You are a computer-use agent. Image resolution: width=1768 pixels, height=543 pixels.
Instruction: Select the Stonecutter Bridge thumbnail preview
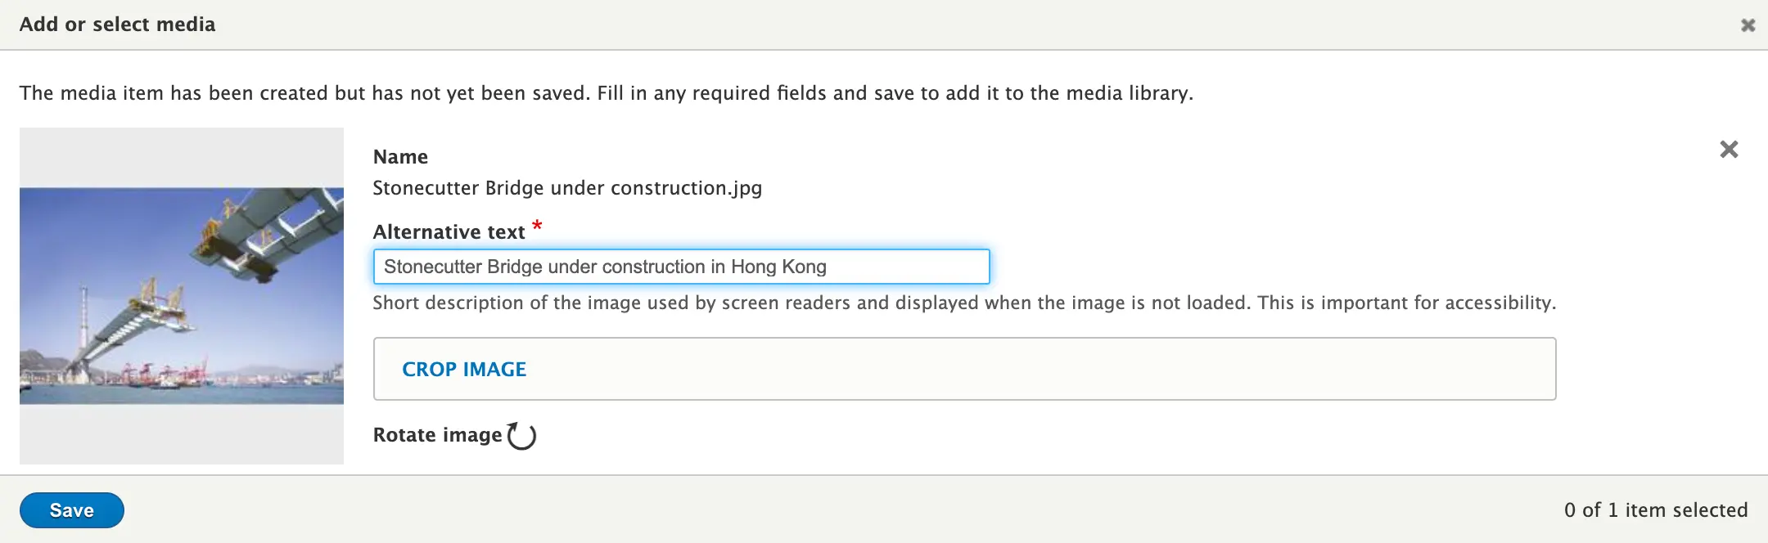pos(182,296)
